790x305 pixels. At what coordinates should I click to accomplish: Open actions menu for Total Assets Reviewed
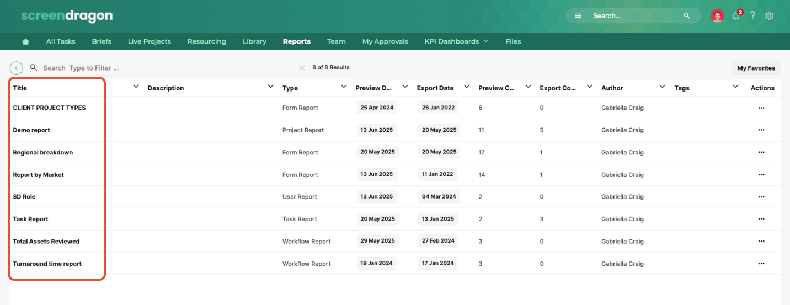[x=761, y=242]
